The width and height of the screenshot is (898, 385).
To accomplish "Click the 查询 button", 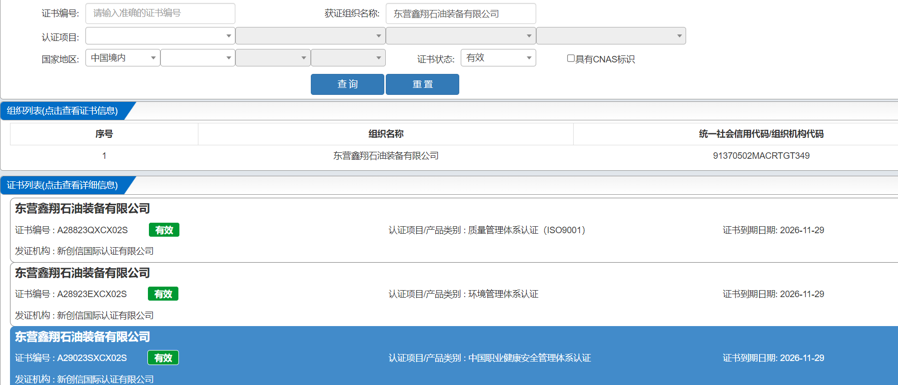I will [347, 84].
